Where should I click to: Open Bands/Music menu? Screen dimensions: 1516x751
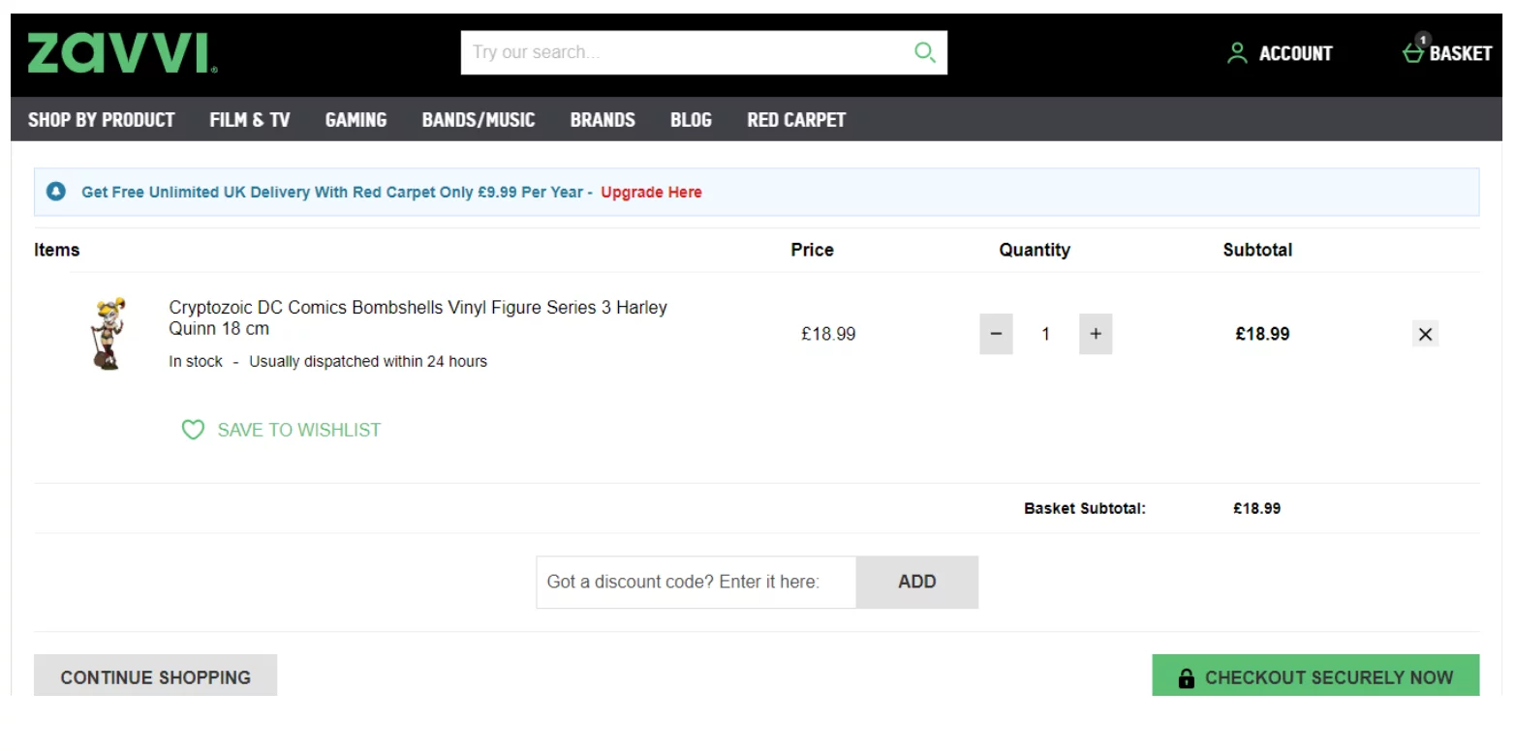479,120
